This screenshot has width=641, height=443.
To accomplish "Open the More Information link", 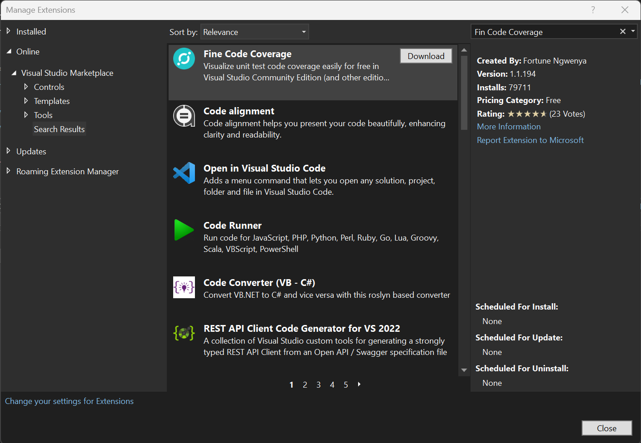I will [509, 127].
